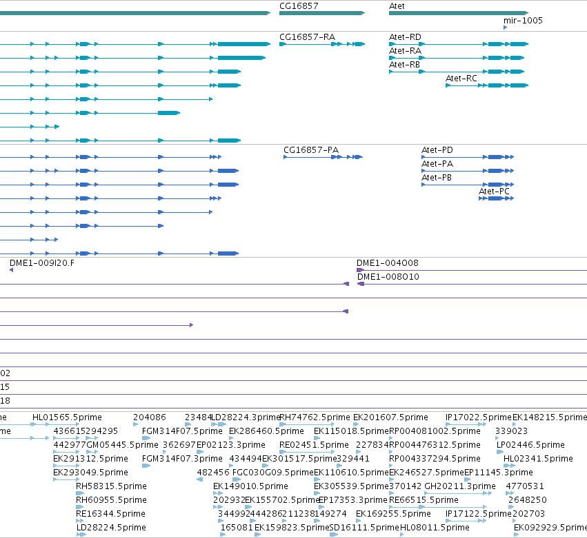Select the 4770531 EST label
The height and width of the screenshot is (538, 587).
(525, 486)
